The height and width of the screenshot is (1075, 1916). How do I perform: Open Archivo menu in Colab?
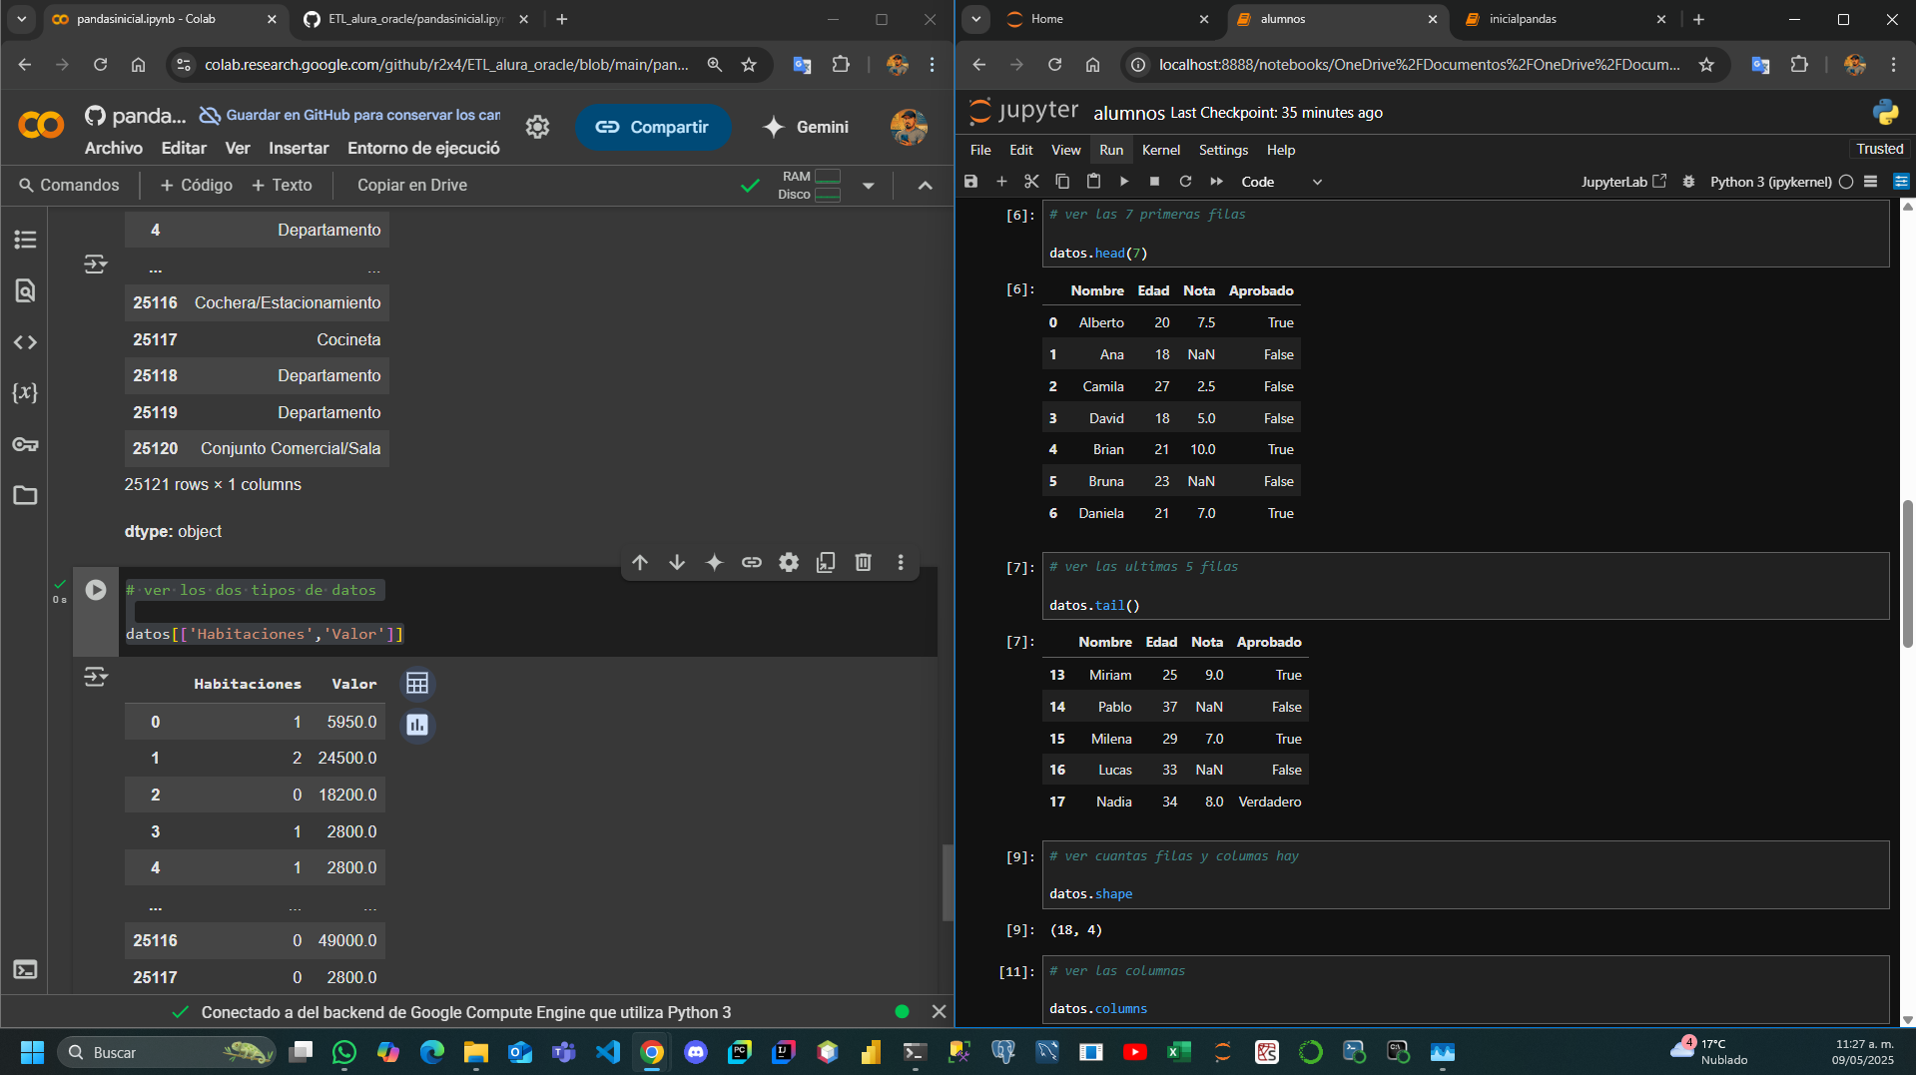(114, 148)
